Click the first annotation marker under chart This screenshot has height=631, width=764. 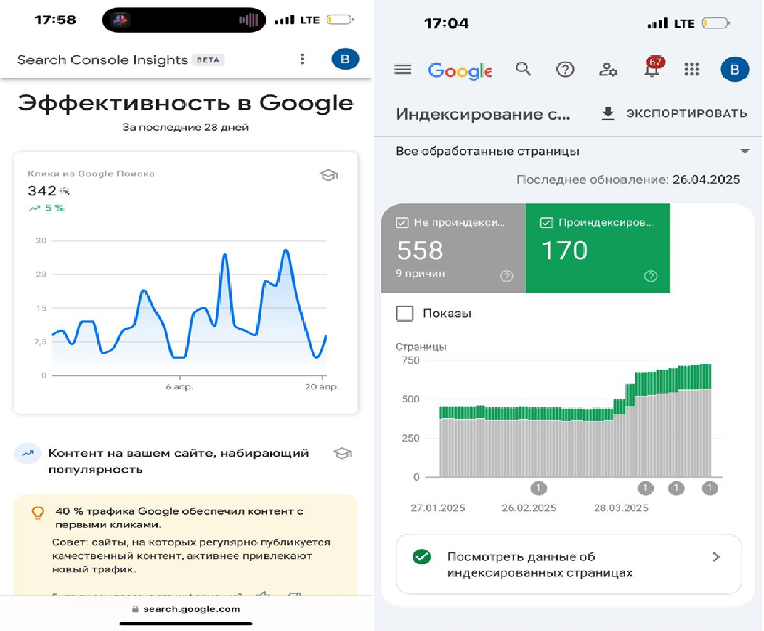pos(538,488)
